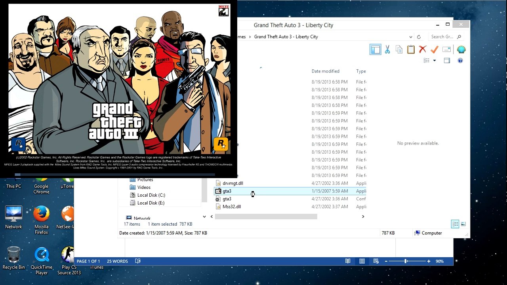Click the gta3 application file icon

click(218, 191)
